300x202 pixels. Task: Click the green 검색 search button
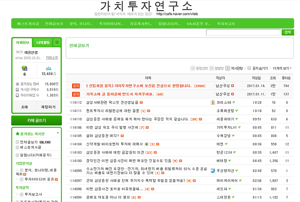(x=287, y=32)
